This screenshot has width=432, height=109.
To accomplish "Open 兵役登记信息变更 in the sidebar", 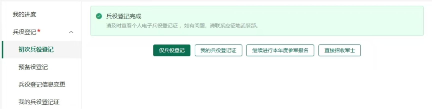I will (x=42, y=84).
